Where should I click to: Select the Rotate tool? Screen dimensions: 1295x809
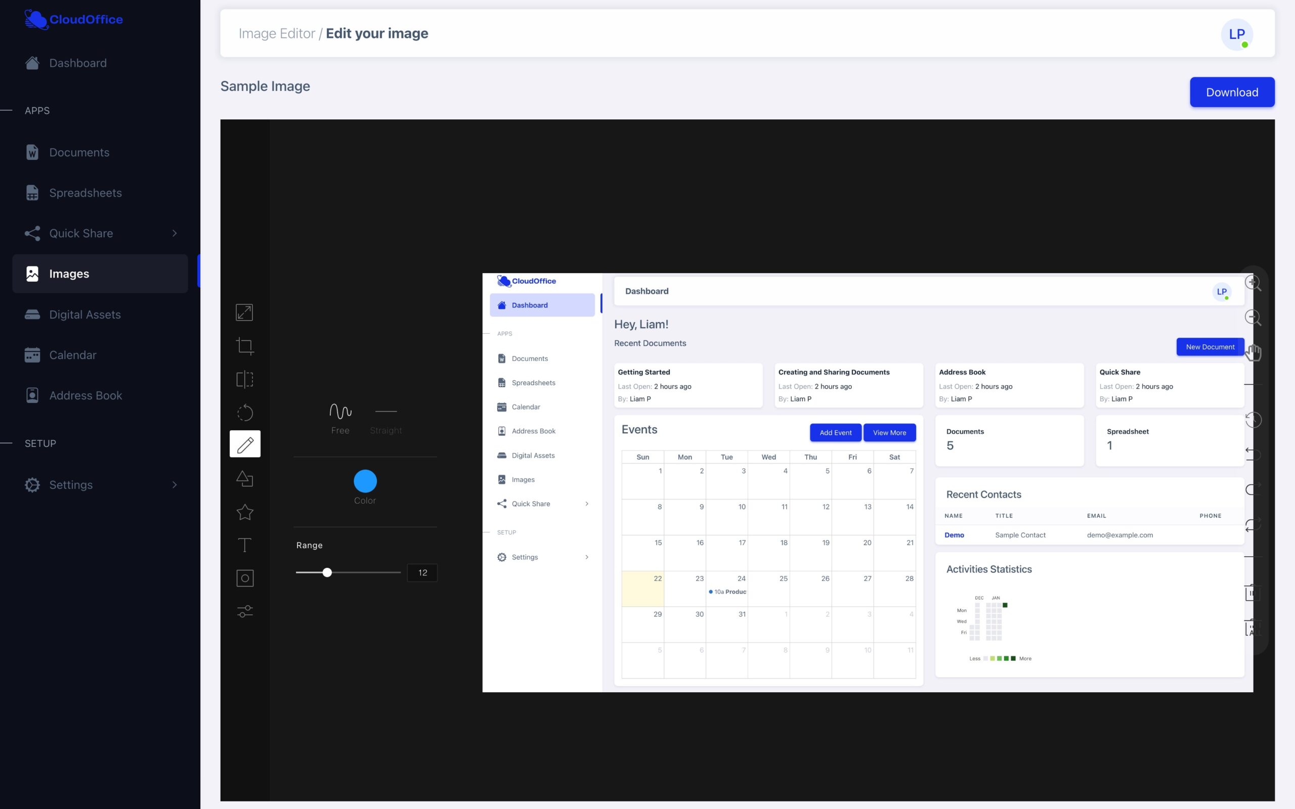(x=245, y=413)
